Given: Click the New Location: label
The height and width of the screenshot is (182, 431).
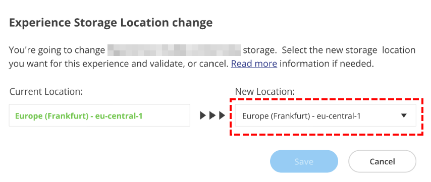Looking at the screenshot, I should pos(264,92).
